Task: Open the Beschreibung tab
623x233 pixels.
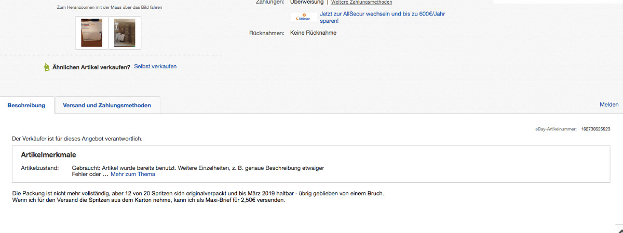Action: (26, 105)
